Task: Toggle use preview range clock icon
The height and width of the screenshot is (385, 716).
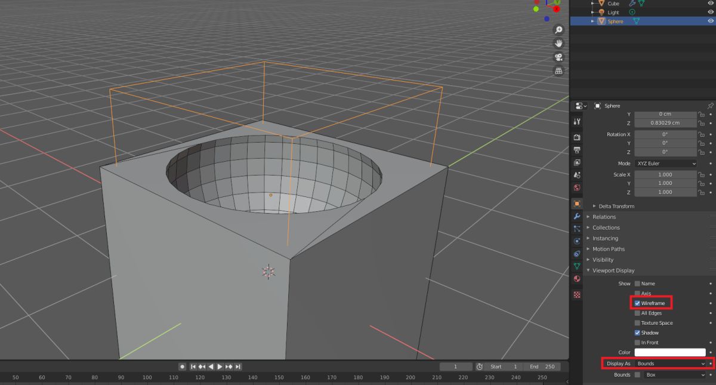Action: [480, 366]
